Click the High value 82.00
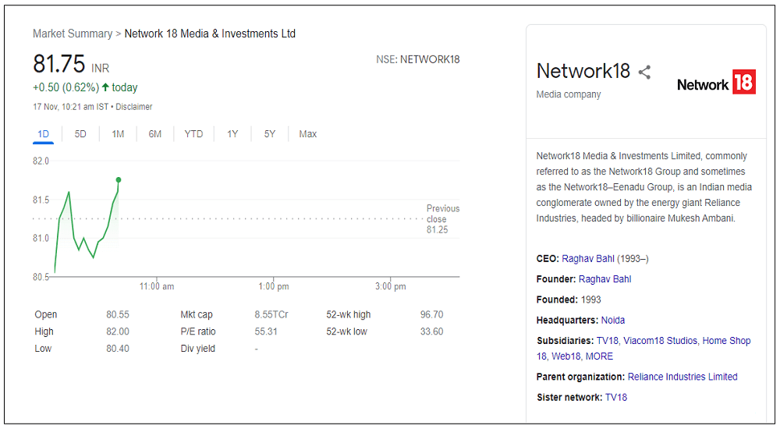This screenshot has height=429, width=780. pos(118,331)
